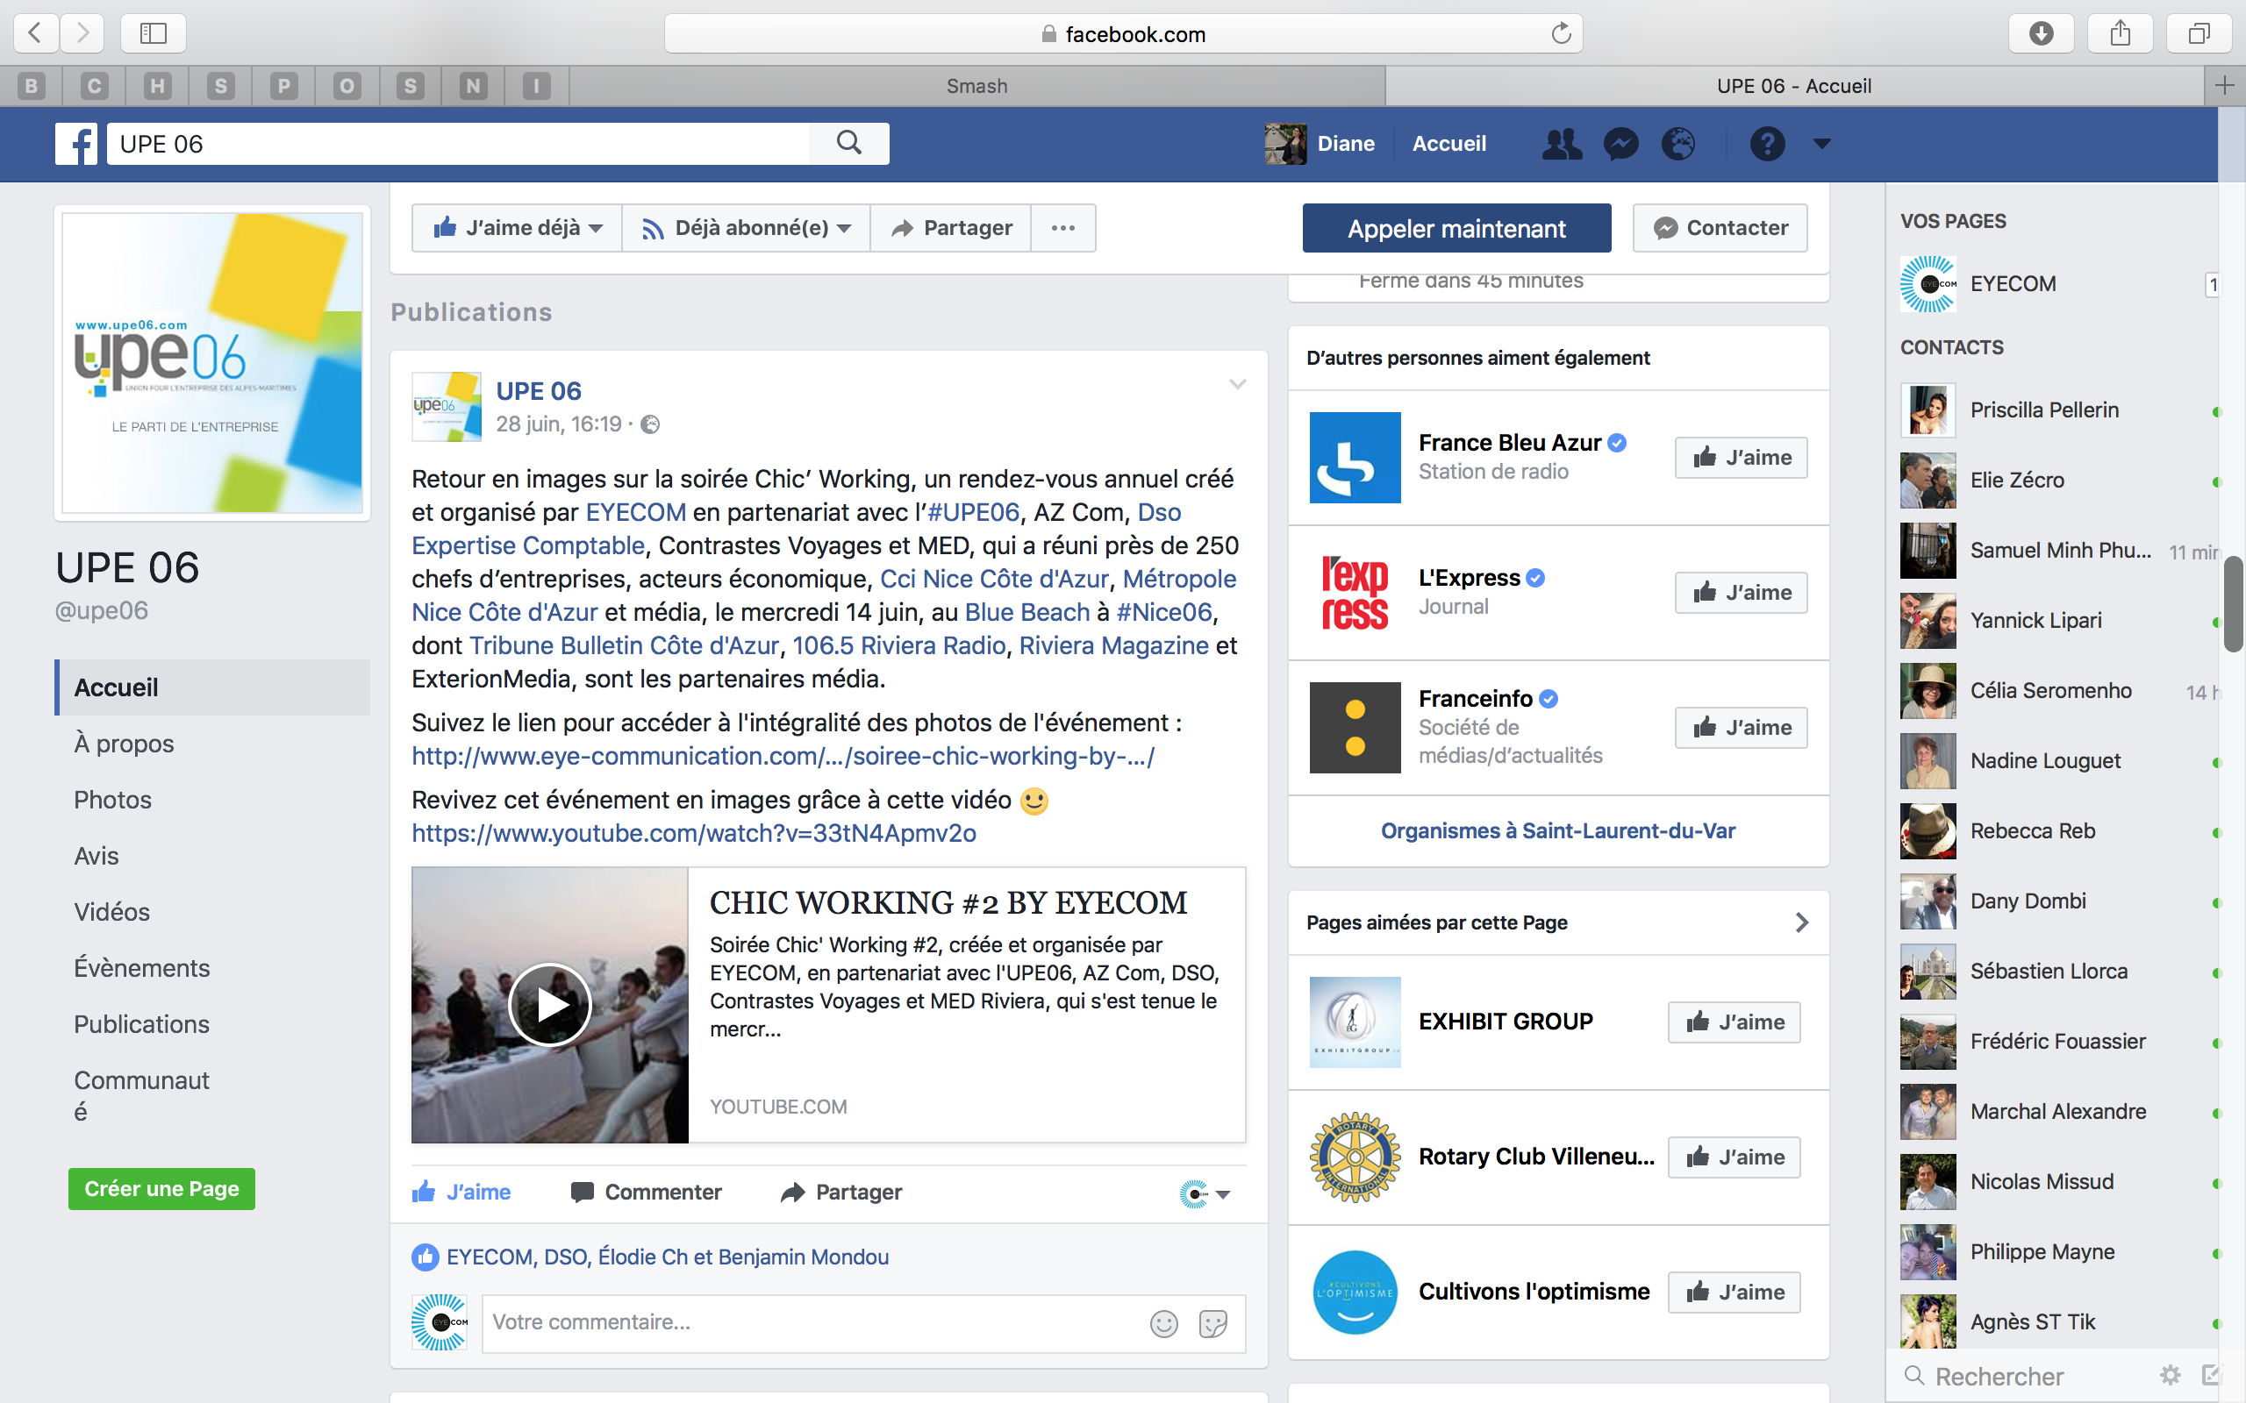Click the contacts sidebar scrollbar handle
Viewport: 2246px width, 1403px height.
tap(2234, 604)
